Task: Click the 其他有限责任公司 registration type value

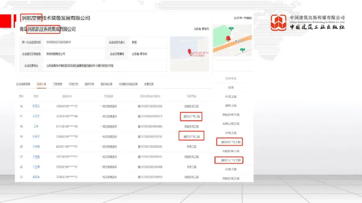Action: click(56, 54)
